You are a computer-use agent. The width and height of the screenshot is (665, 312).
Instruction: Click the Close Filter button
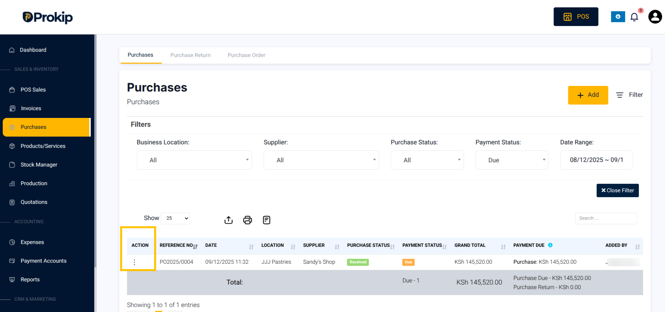[617, 191]
